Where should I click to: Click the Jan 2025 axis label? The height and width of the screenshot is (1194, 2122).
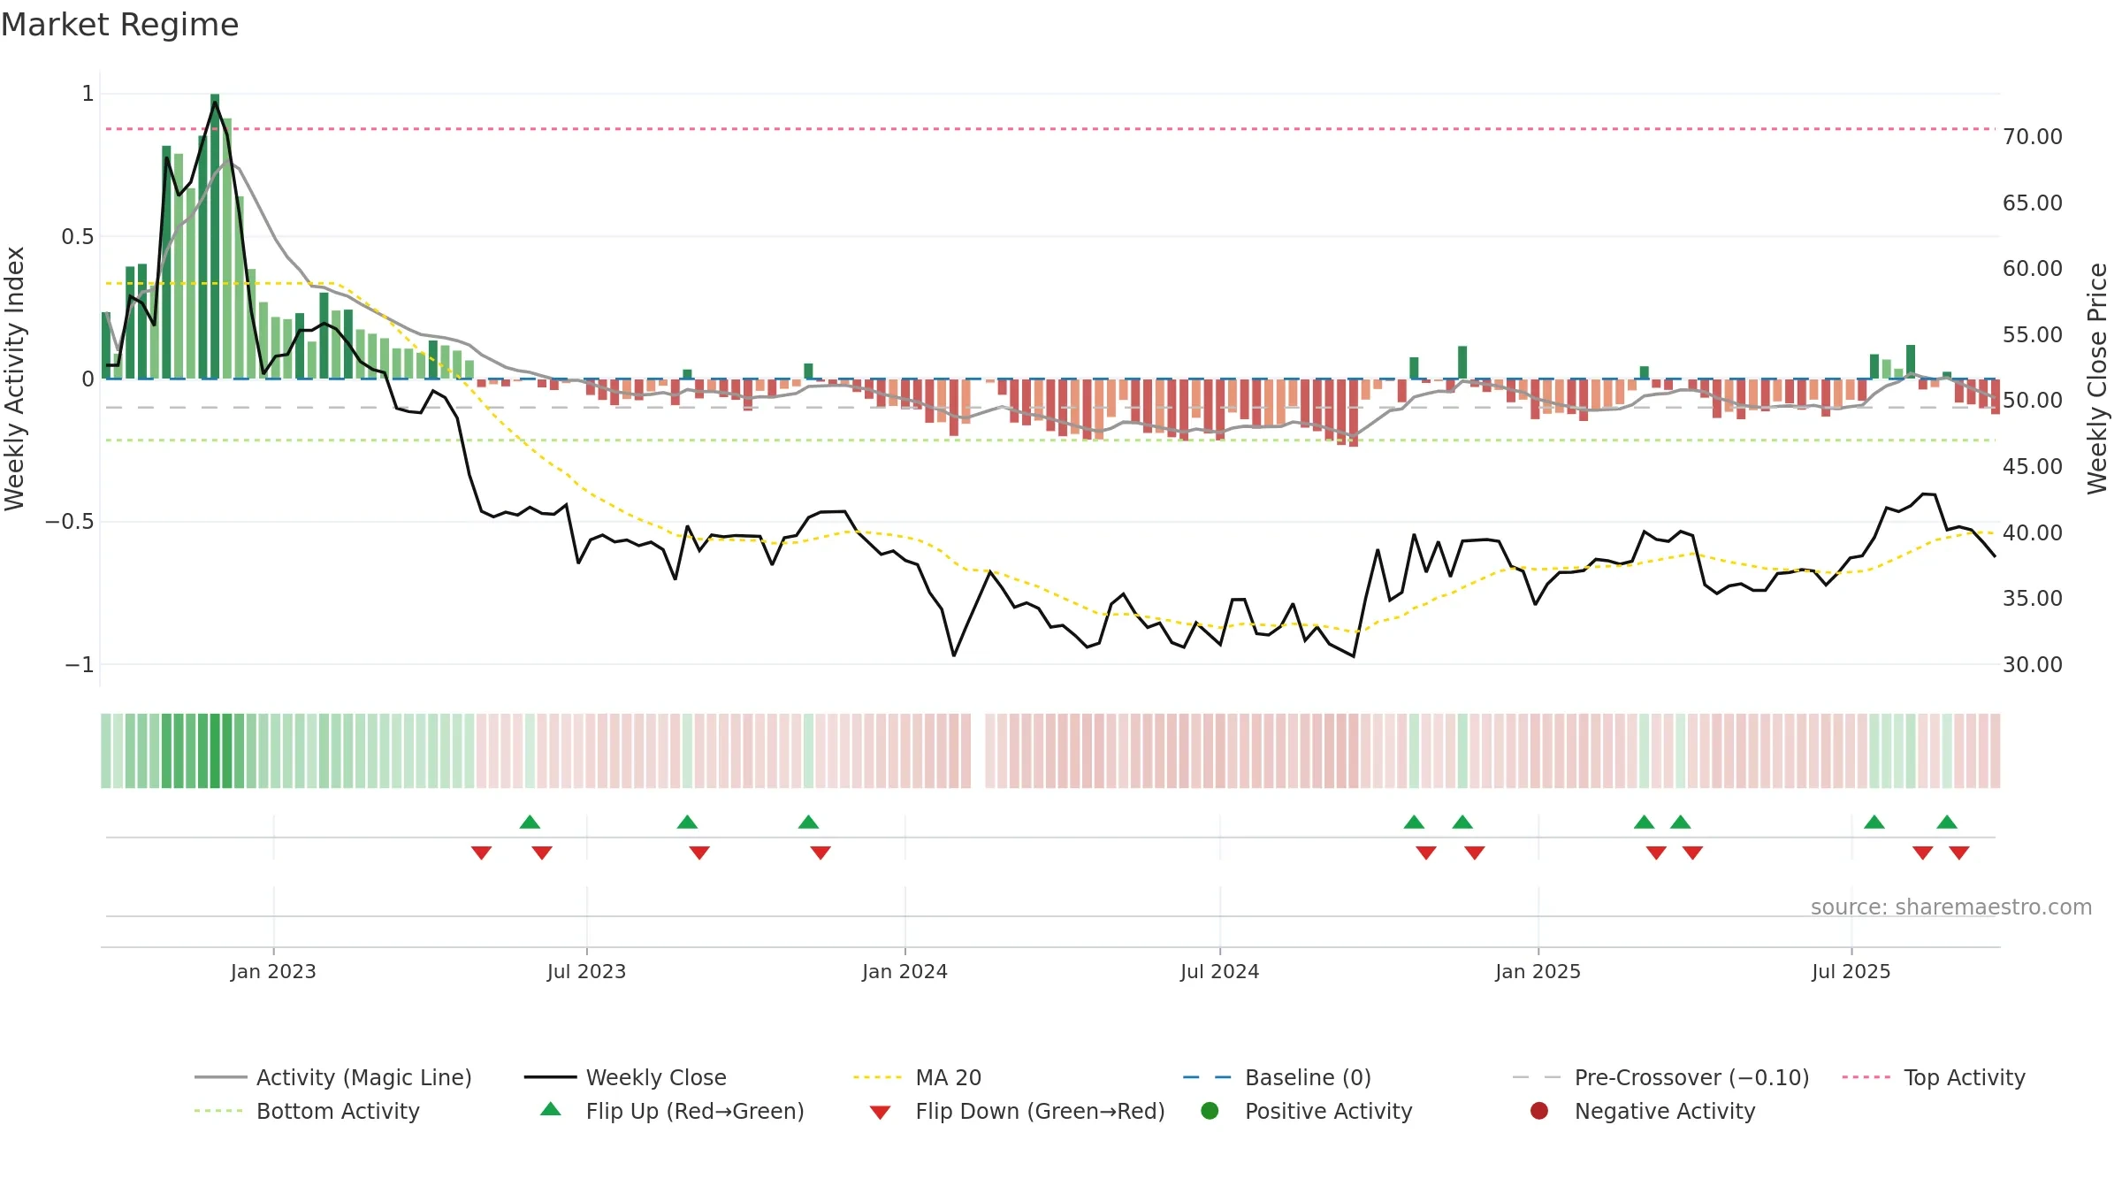click(1538, 971)
